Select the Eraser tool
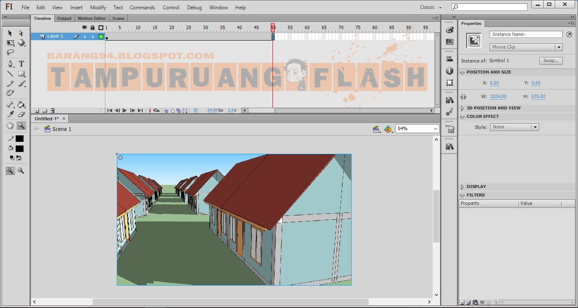578x308 pixels. point(21,114)
